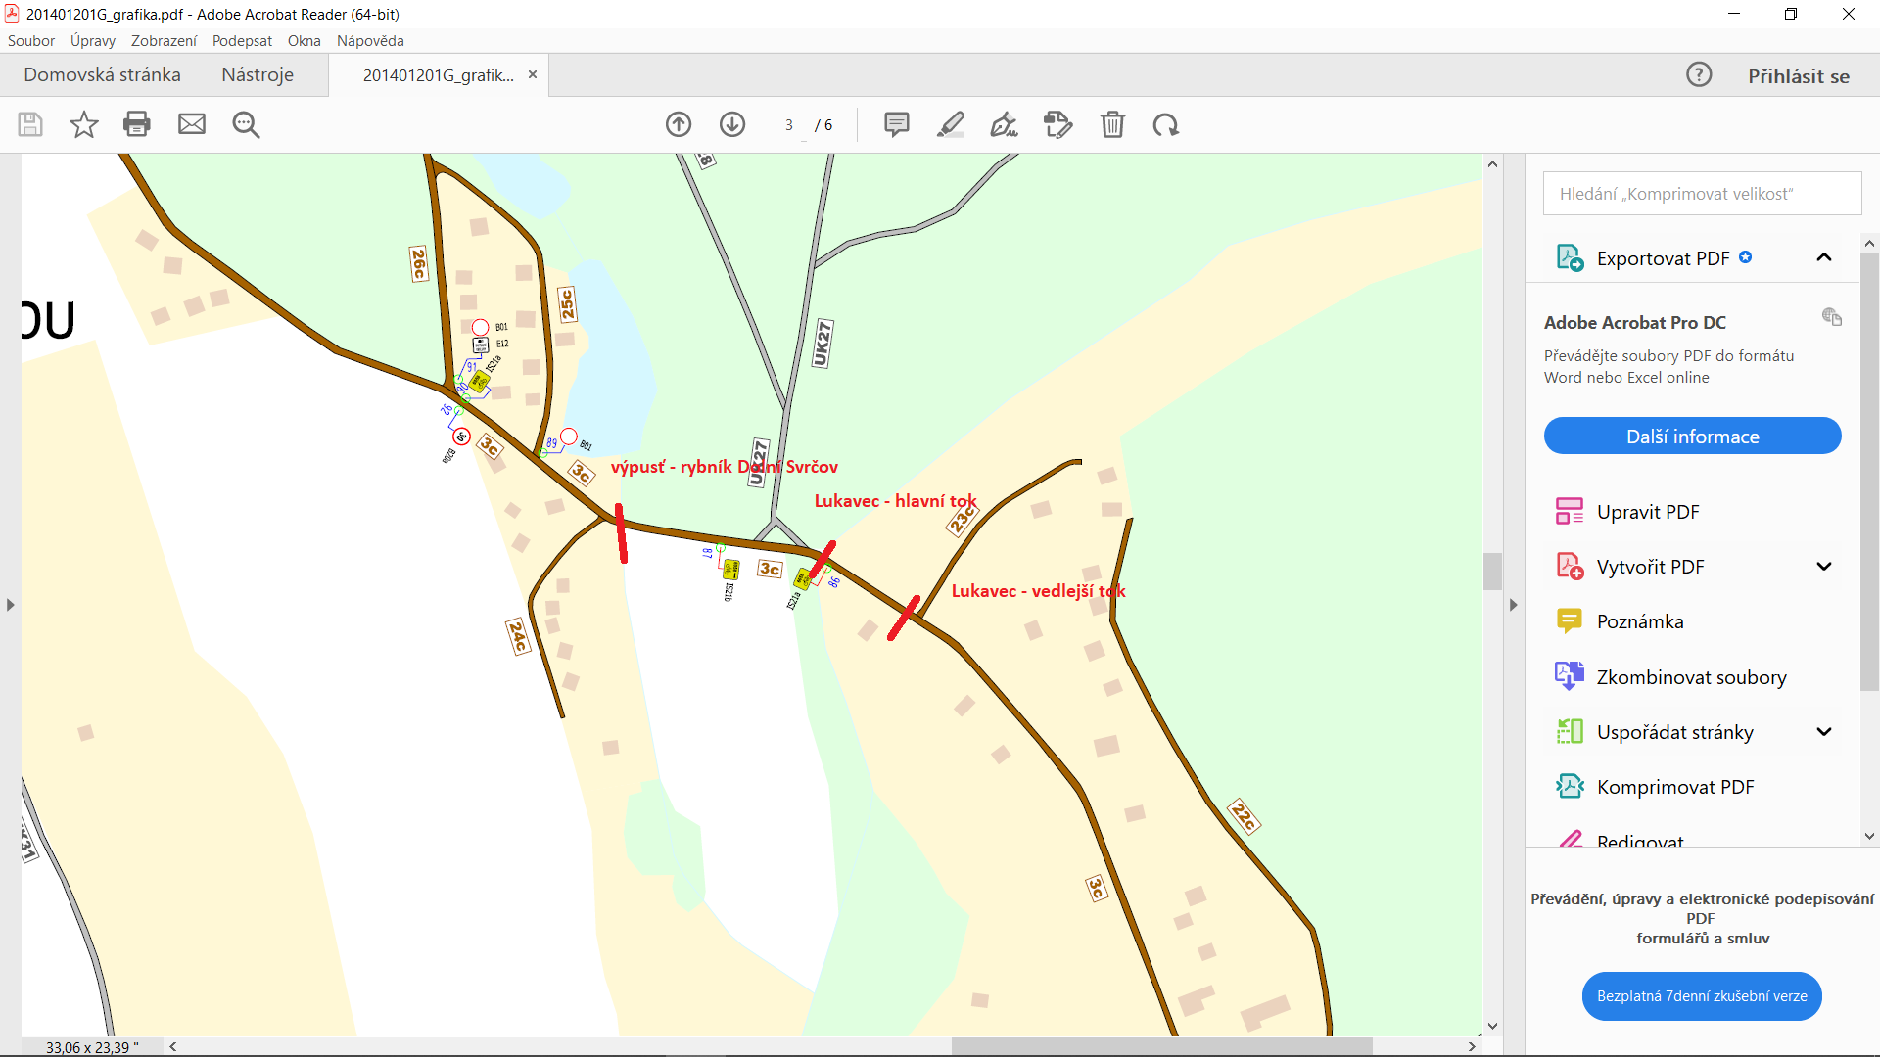1880x1057 pixels.
Task: Click the Delete trash icon
Action: [x=1112, y=124]
